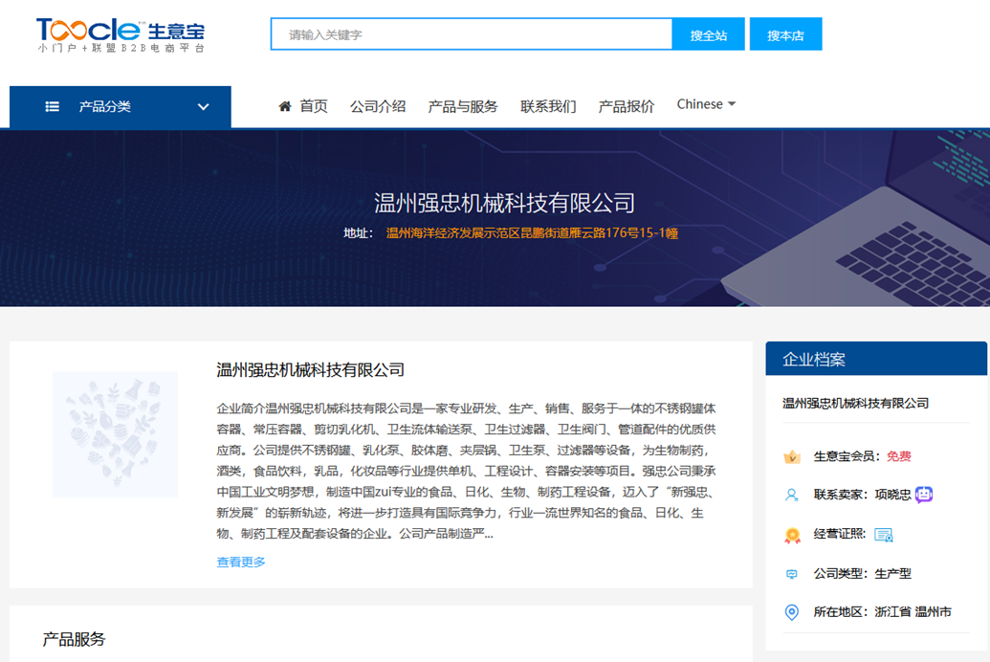Click the company name heading above 企业简介
Screen dimensions: 990x662
(311, 369)
